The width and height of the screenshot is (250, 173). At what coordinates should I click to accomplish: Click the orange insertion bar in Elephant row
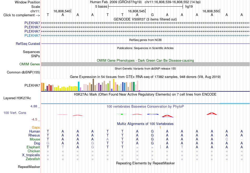[161, 147]
